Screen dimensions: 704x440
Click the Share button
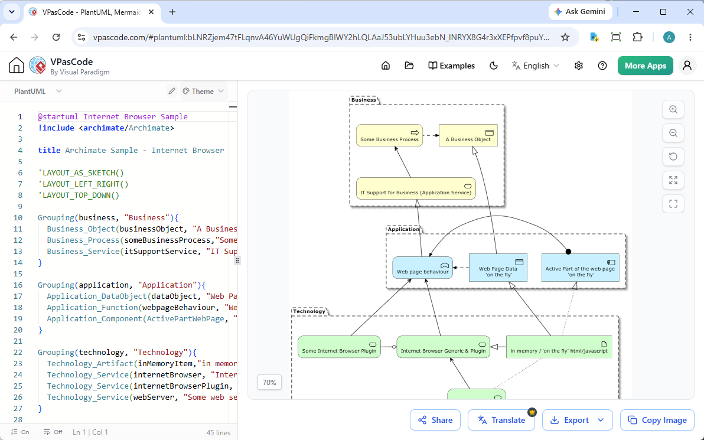[x=435, y=421]
